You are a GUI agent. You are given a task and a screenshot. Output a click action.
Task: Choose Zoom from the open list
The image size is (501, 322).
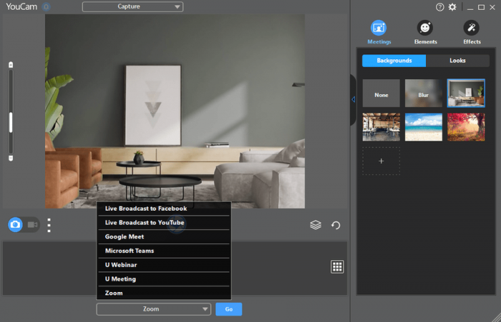164,293
